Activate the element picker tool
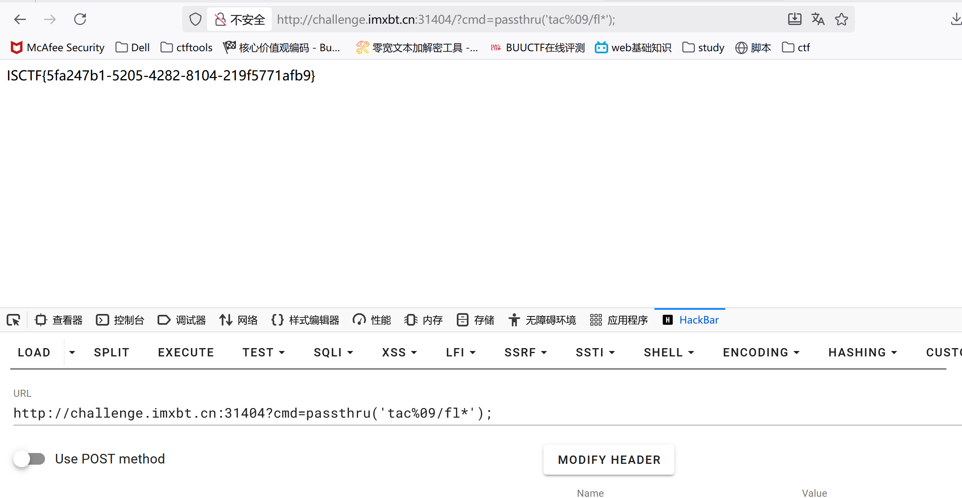The image size is (962, 498). click(x=13, y=320)
